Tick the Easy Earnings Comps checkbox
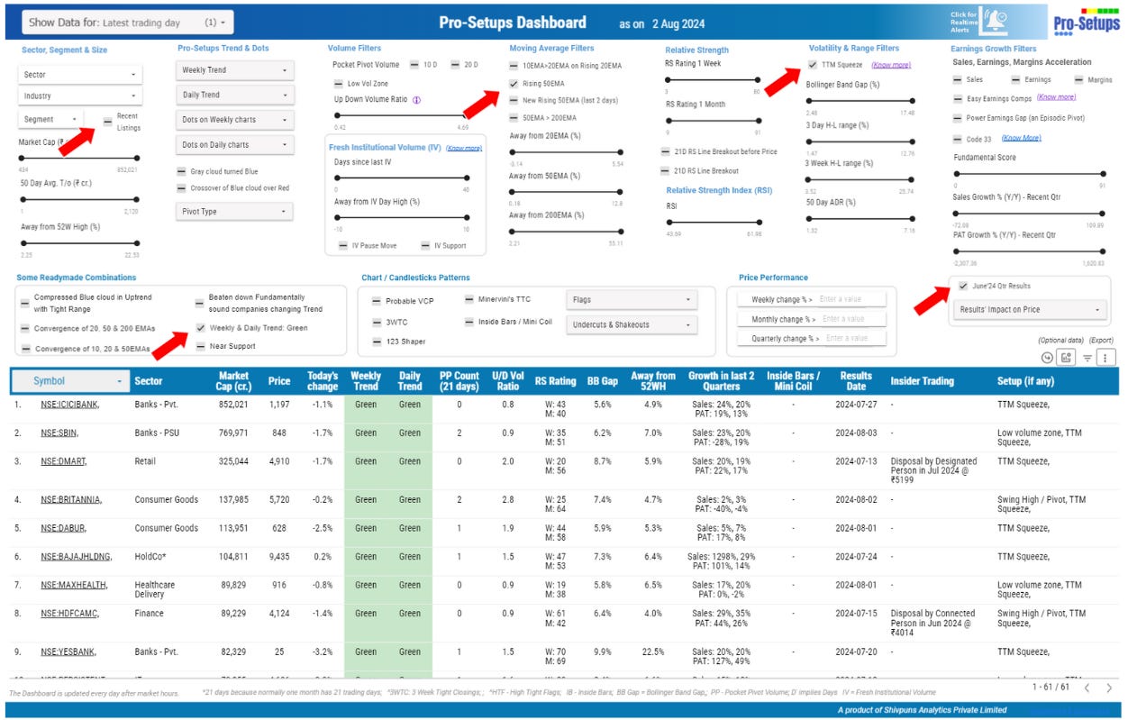The height and width of the screenshot is (720, 1128). 959,98
